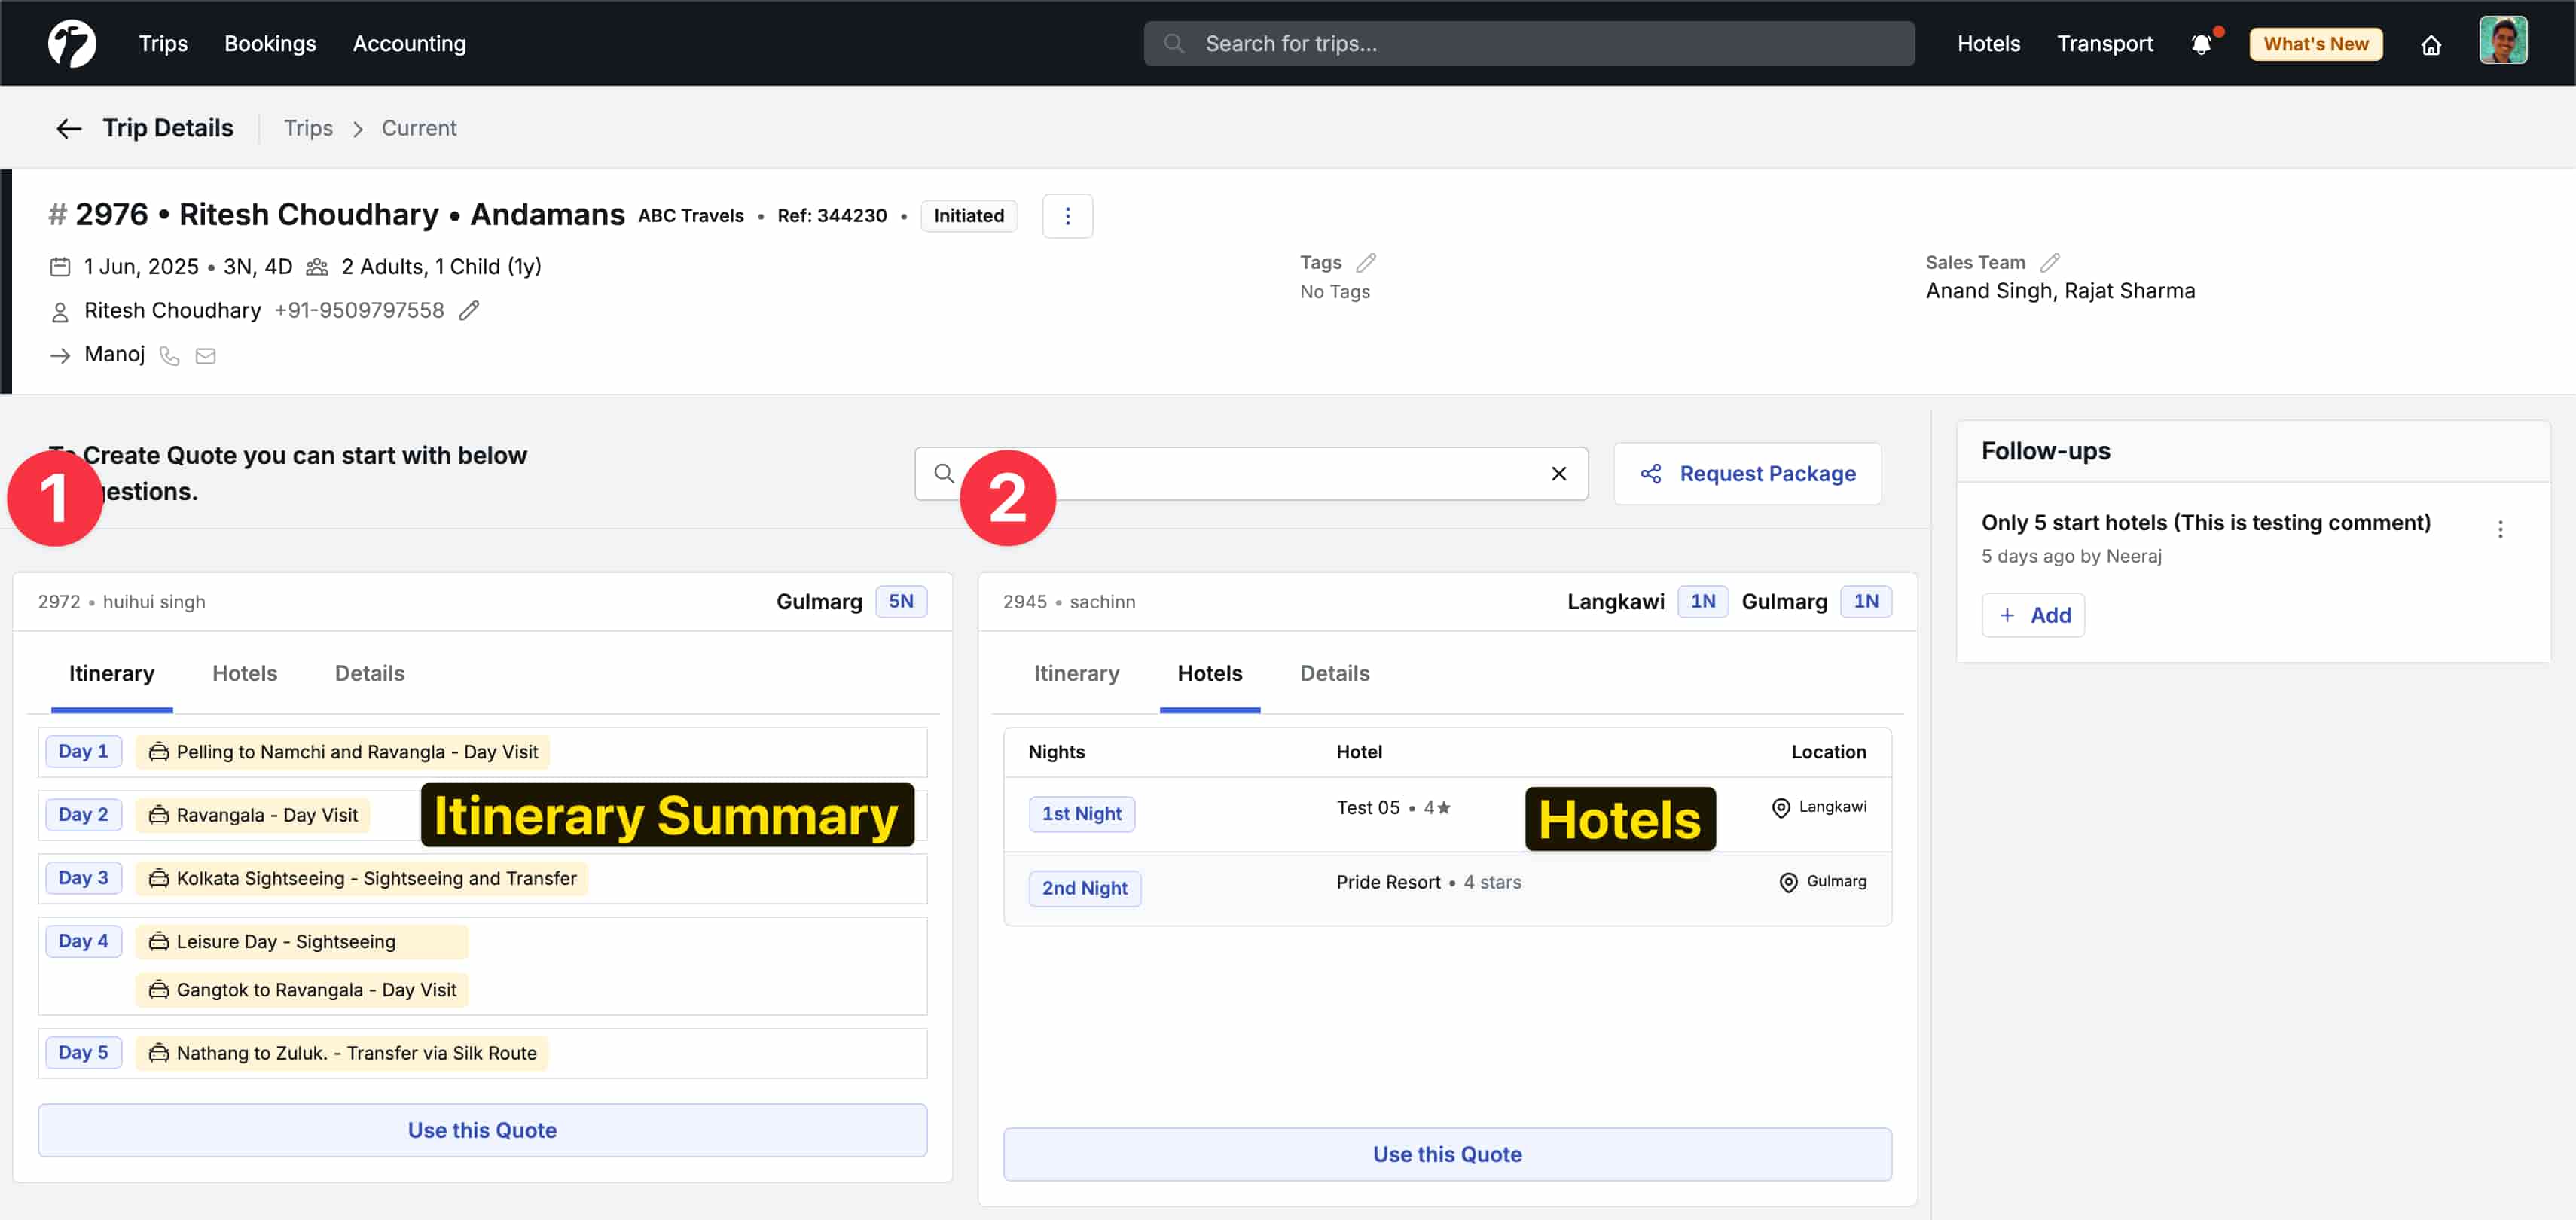Click the back arrow beside Trip Details
The height and width of the screenshot is (1220, 2576).
68,128
